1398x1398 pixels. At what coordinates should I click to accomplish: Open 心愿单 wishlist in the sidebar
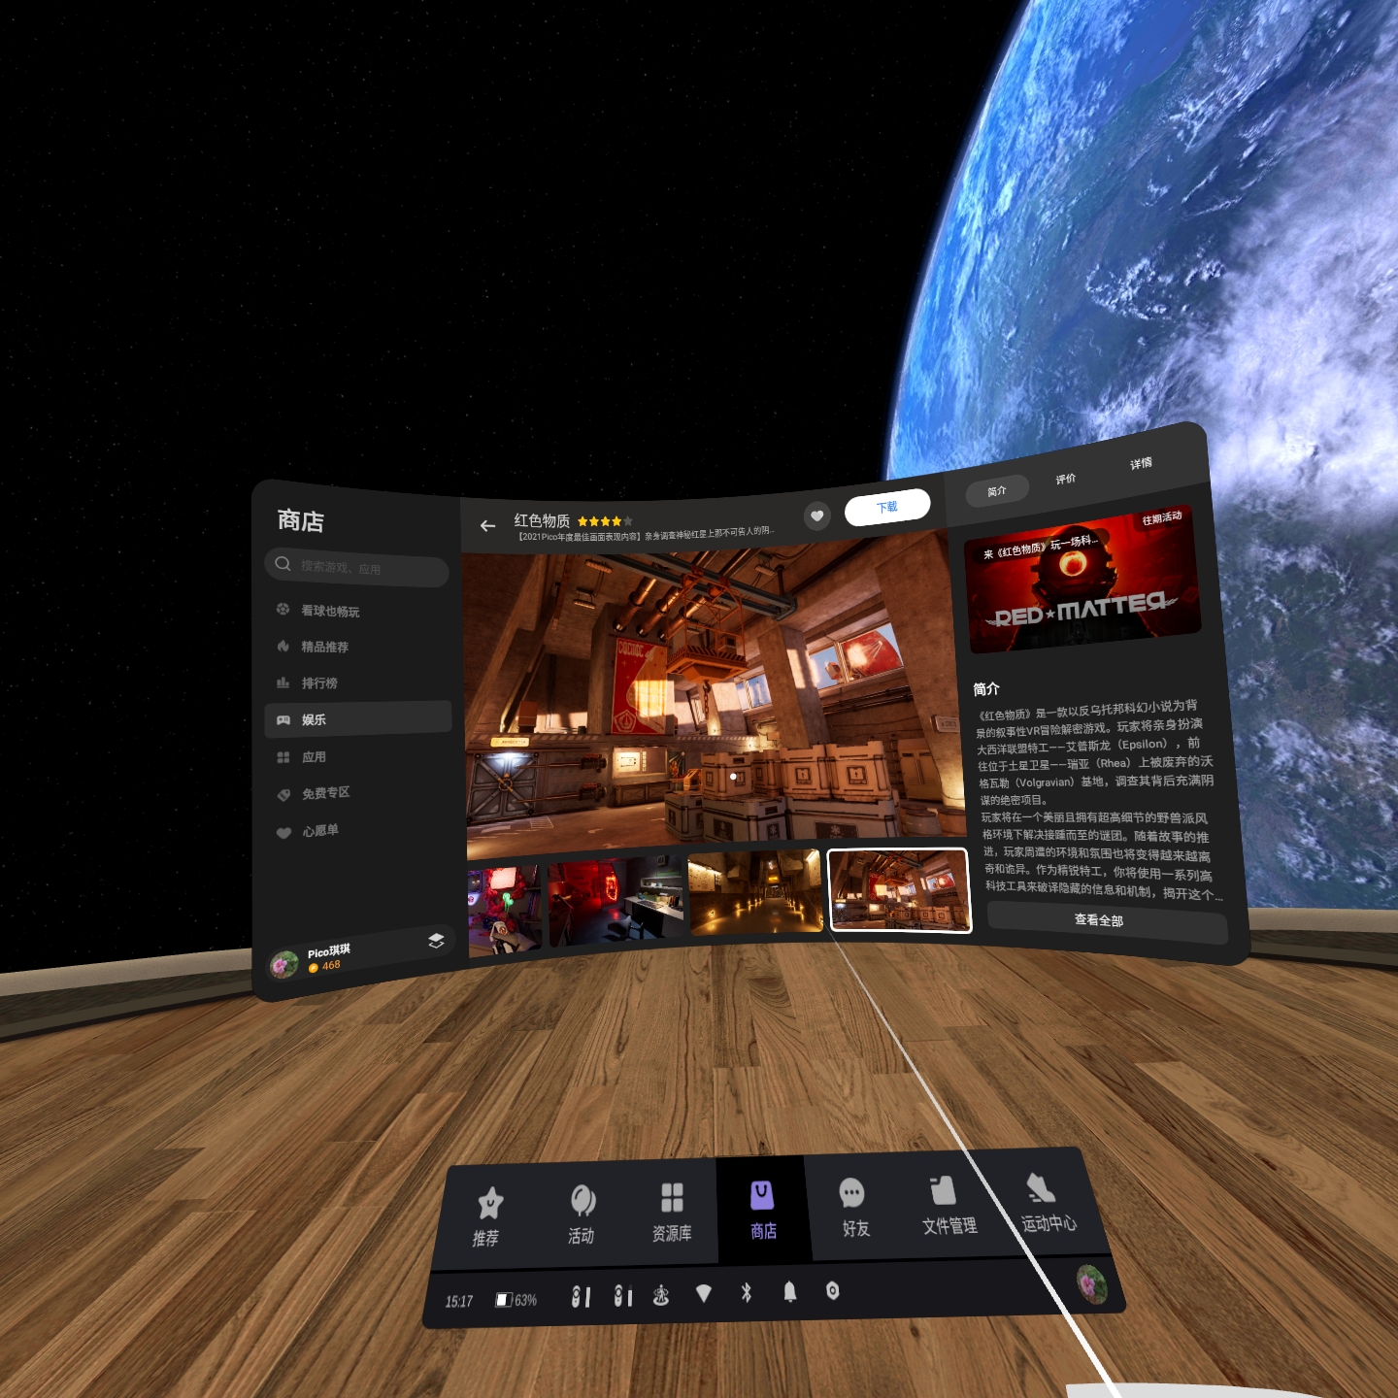(358, 831)
